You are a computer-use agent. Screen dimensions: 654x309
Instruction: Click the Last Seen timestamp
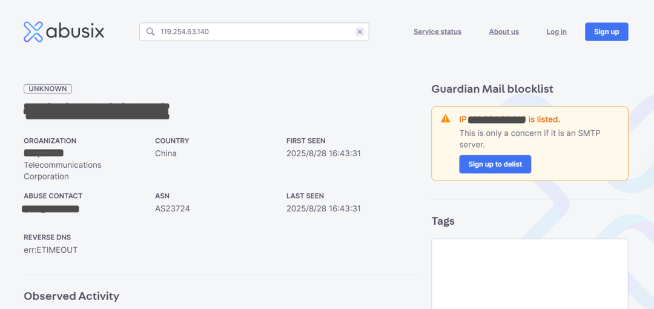click(x=323, y=209)
